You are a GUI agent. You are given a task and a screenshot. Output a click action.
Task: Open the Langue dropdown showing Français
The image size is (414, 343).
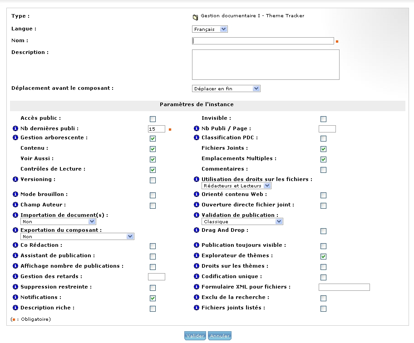210,29
